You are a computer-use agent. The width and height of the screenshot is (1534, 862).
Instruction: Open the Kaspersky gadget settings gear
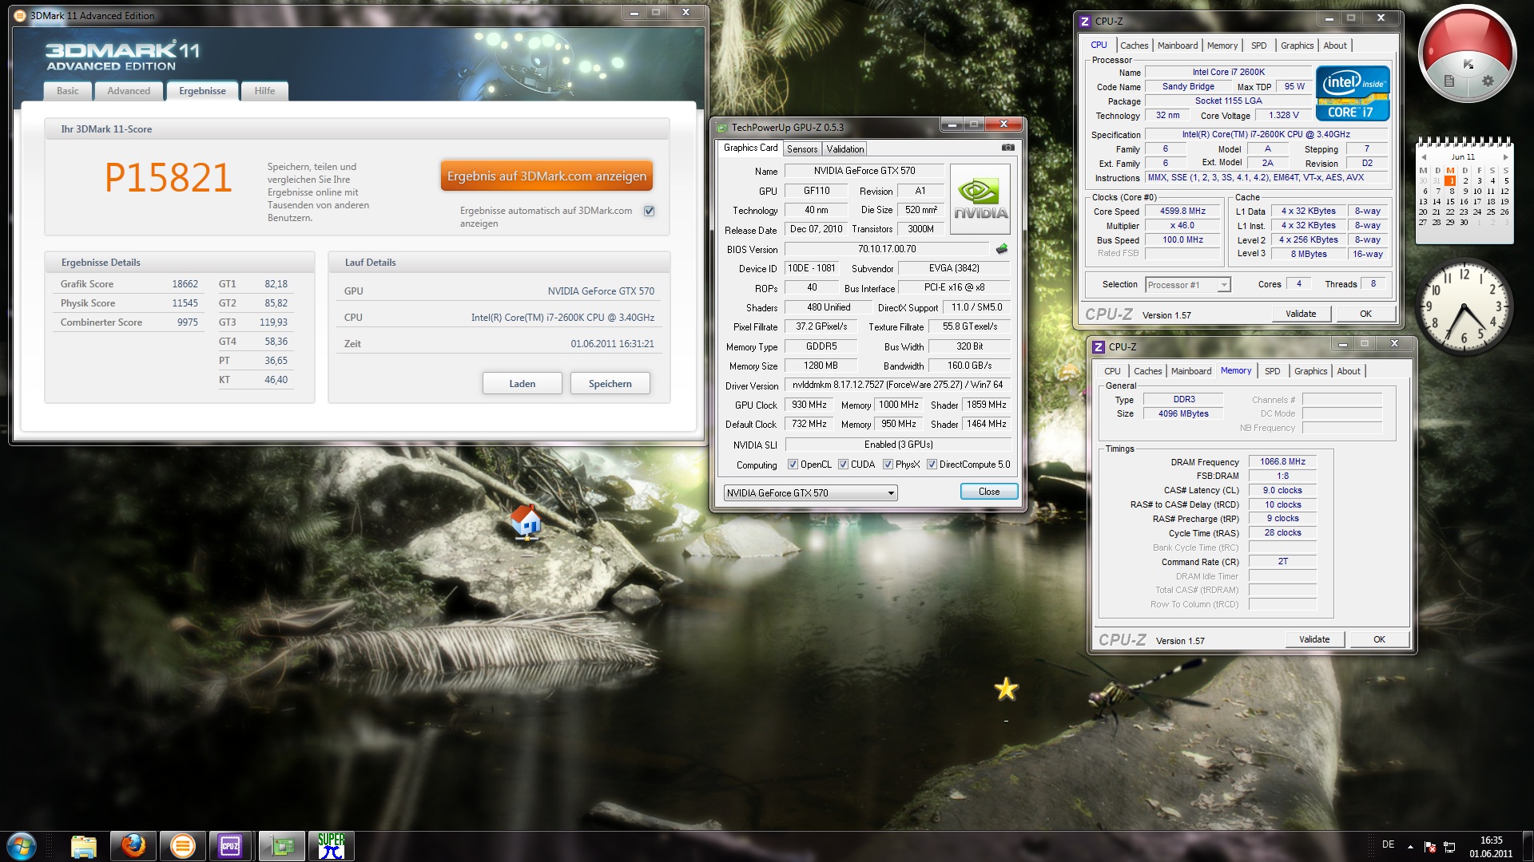[1488, 81]
